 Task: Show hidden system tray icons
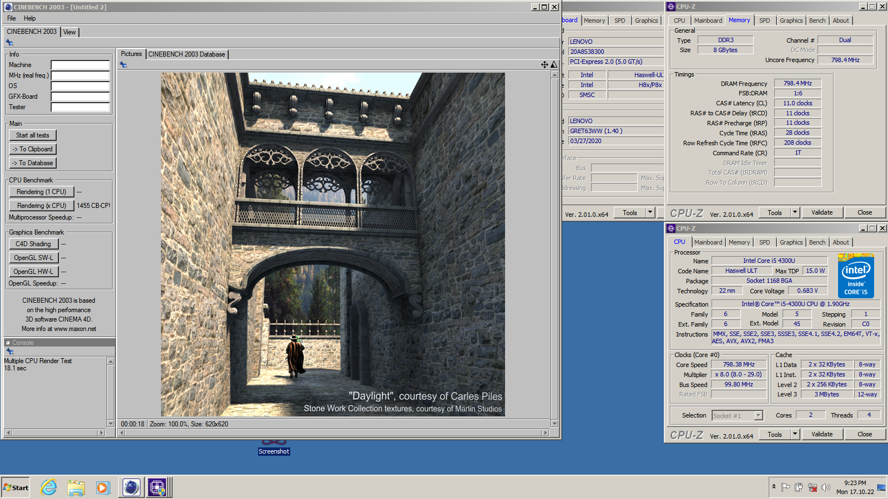pos(774,487)
